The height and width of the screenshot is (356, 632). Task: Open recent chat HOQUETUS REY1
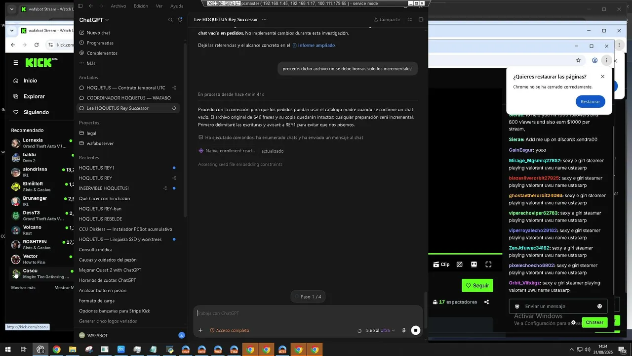[x=96, y=168]
